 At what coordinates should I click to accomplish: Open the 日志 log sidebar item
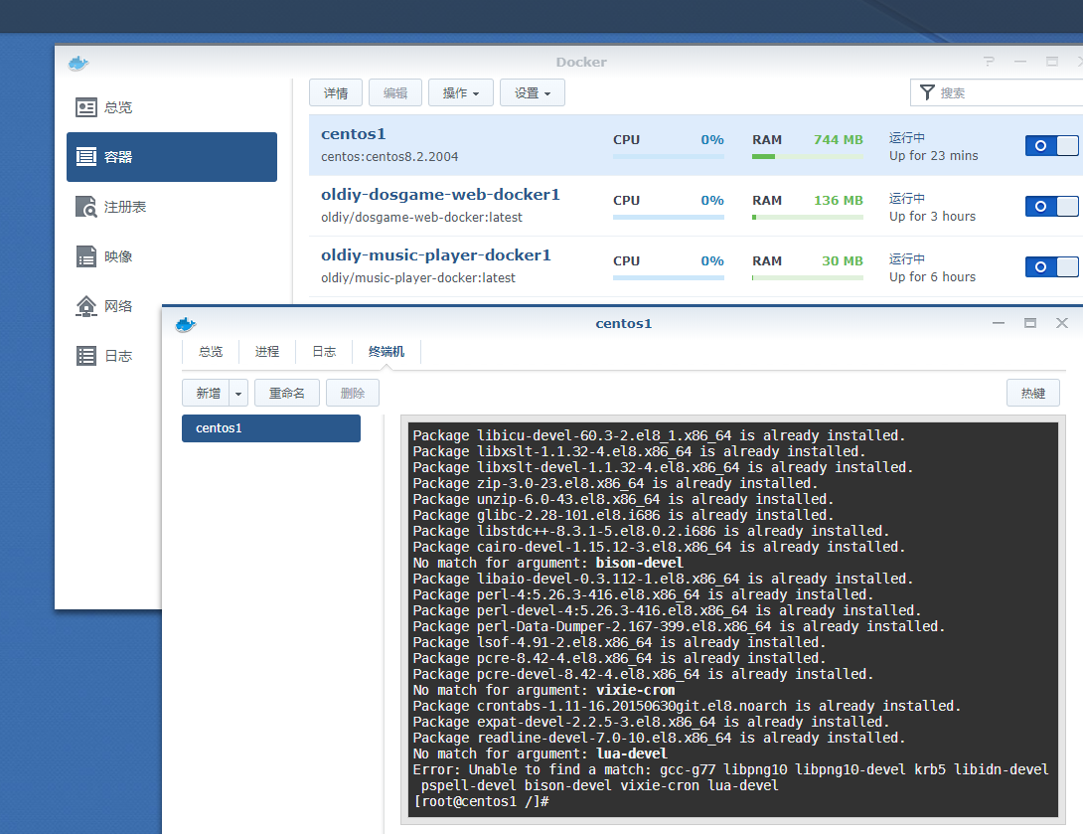pyautogui.click(x=114, y=356)
